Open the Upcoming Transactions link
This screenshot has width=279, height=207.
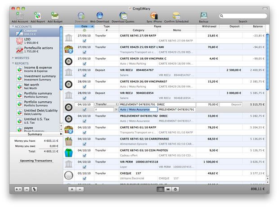[36, 161]
